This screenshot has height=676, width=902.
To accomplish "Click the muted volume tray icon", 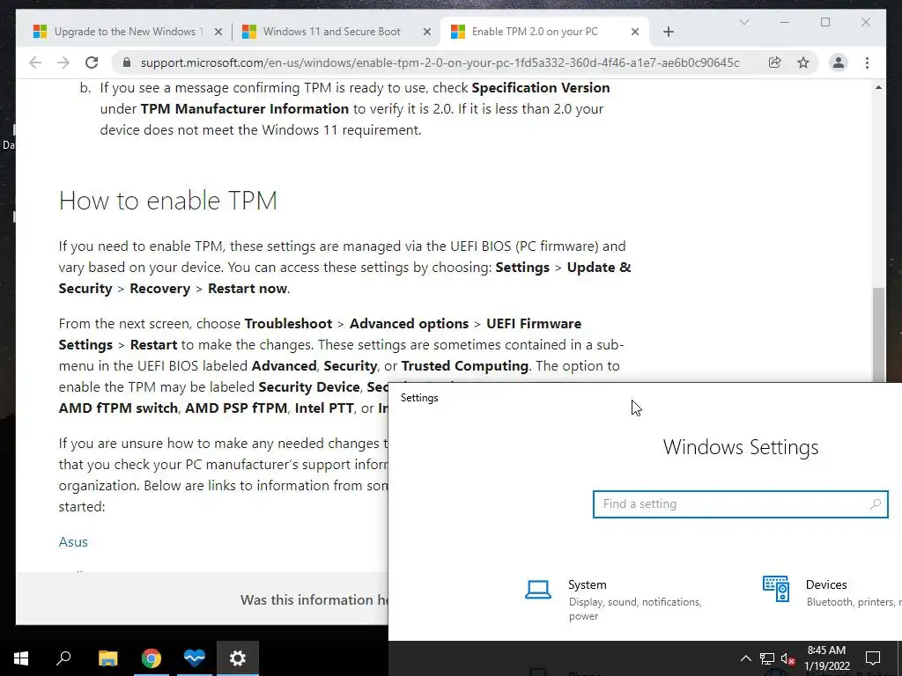I will [x=788, y=658].
